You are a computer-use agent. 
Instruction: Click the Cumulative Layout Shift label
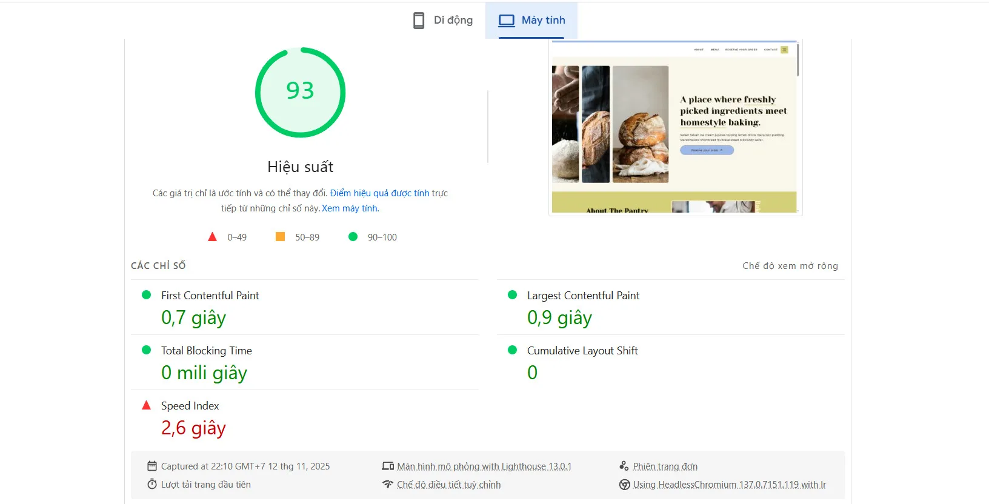point(582,351)
